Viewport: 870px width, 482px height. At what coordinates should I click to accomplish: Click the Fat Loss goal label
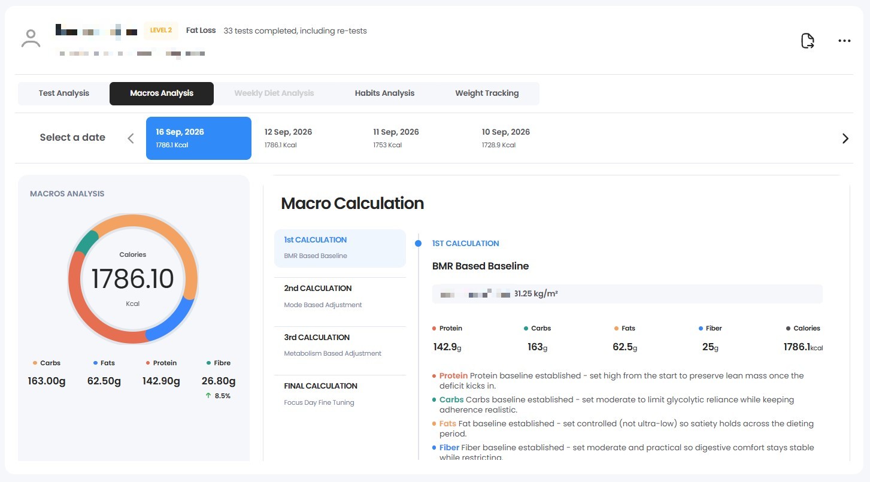pos(201,31)
